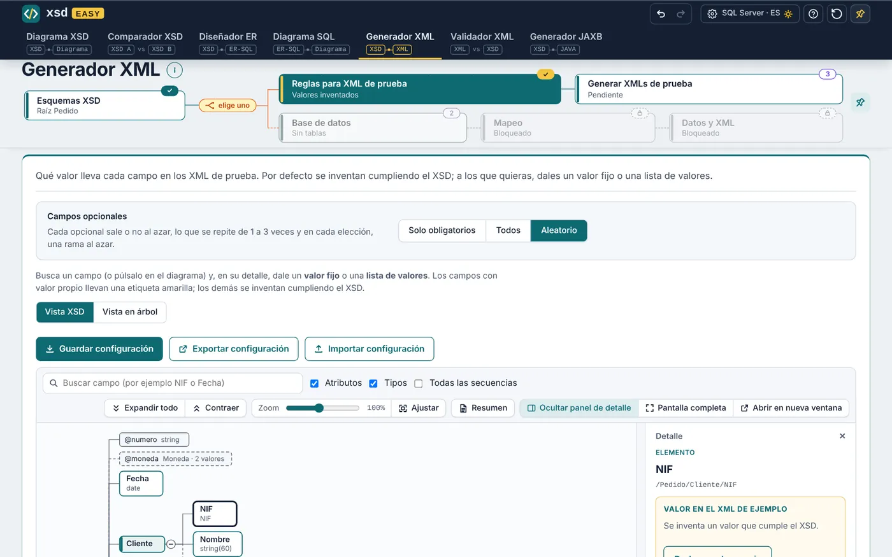This screenshot has height=557, width=892.
Task: Collapse nodes using Contraer
Action: coord(216,408)
